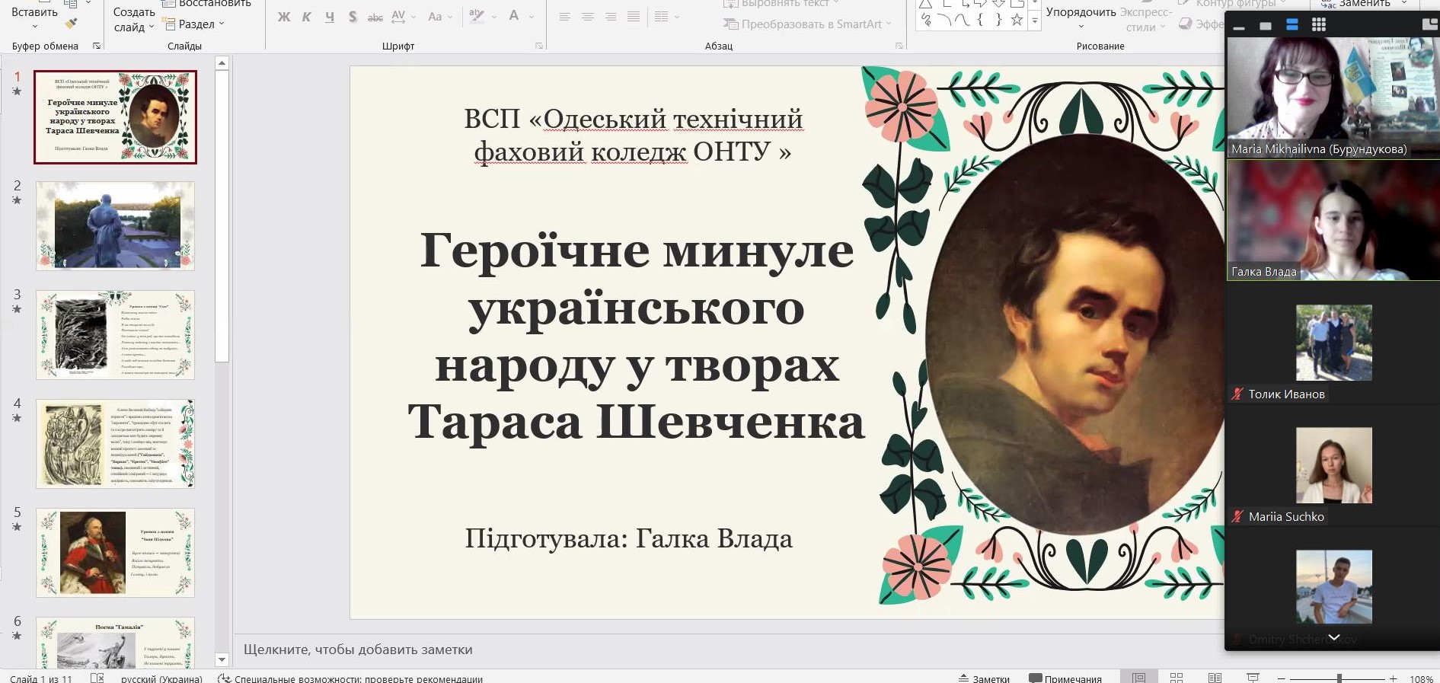Open columns layout button
This screenshot has width=1440, height=683.
(x=666, y=17)
